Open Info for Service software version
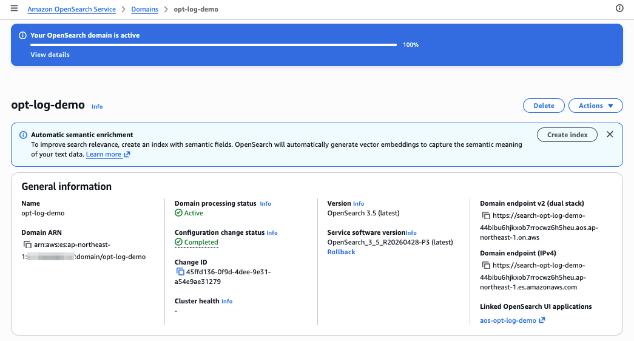Image resolution: width=634 pixels, height=341 pixels. (411, 232)
